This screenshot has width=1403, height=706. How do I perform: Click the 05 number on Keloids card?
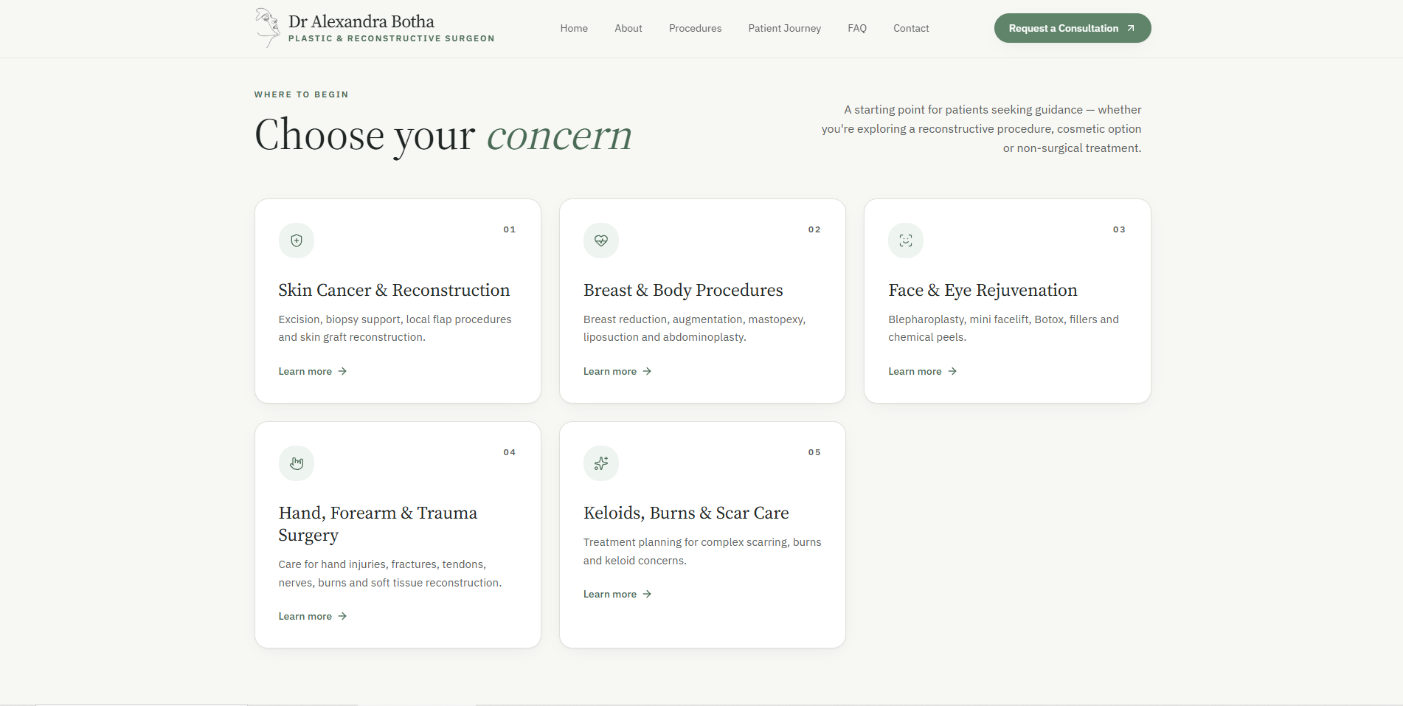(x=814, y=452)
